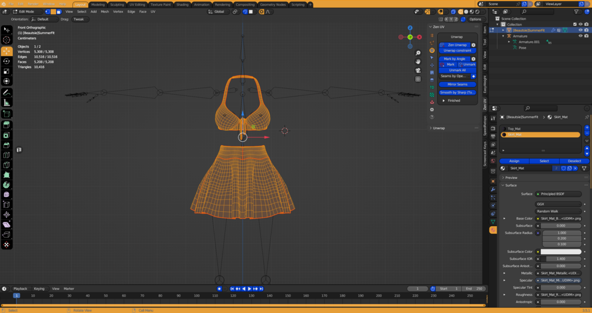
Task: Open the GGX distribution dropdown
Action: (x=558, y=204)
